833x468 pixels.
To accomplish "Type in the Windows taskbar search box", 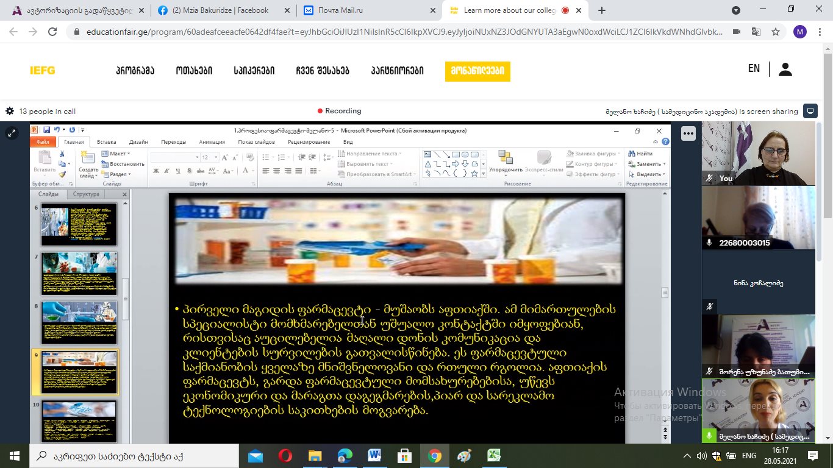I will (134, 456).
